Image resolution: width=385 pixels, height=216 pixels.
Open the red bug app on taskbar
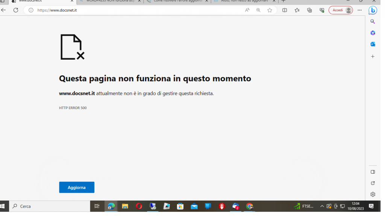[x=222, y=206]
